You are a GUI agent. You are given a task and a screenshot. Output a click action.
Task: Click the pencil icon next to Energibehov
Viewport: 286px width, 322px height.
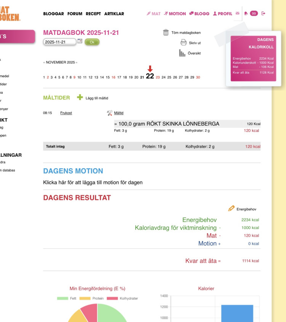click(x=231, y=208)
